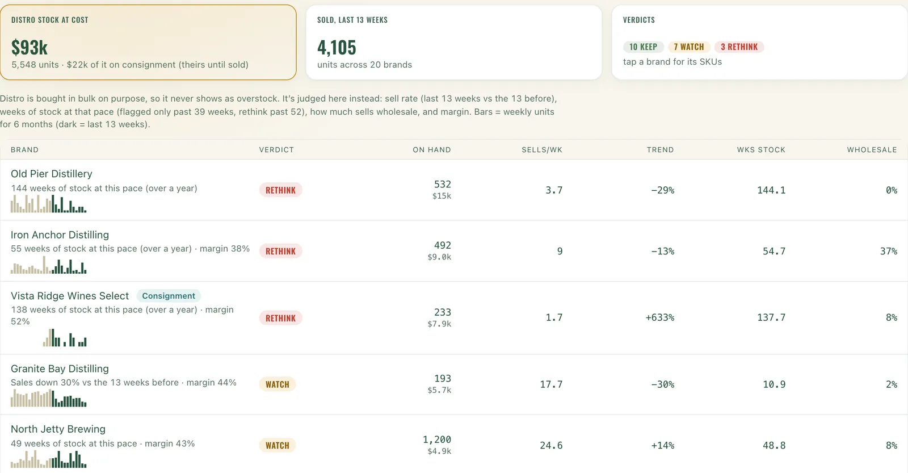
Task: Click the Consignment tag on Vista Ridge
Action: pyautogui.click(x=169, y=296)
